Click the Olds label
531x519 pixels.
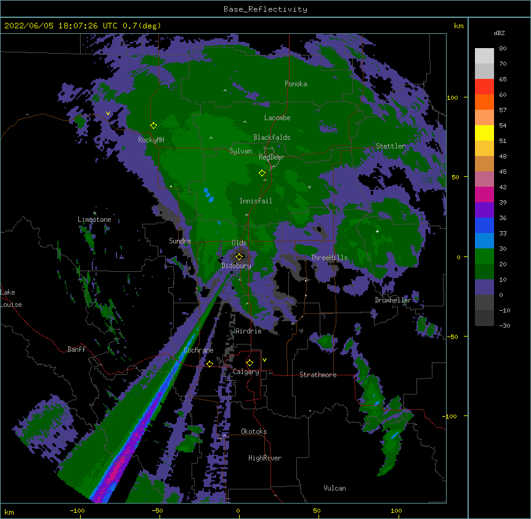239,243
